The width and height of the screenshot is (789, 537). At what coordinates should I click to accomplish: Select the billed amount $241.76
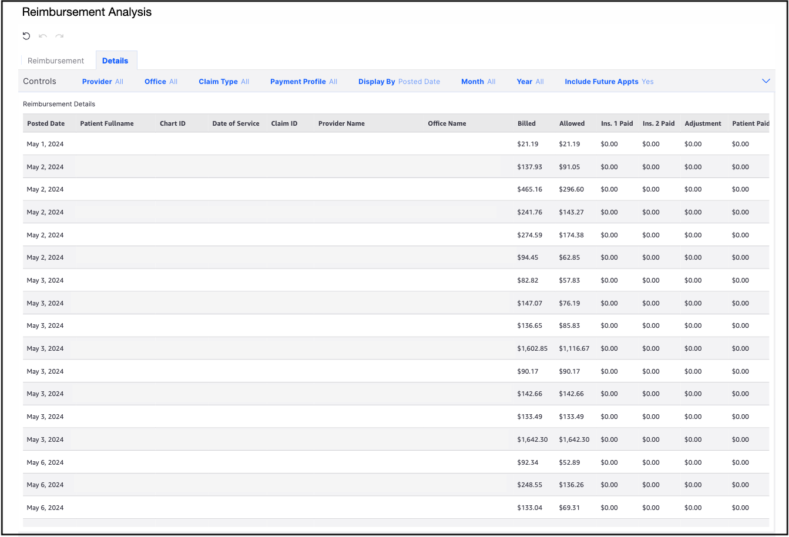(x=530, y=212)
